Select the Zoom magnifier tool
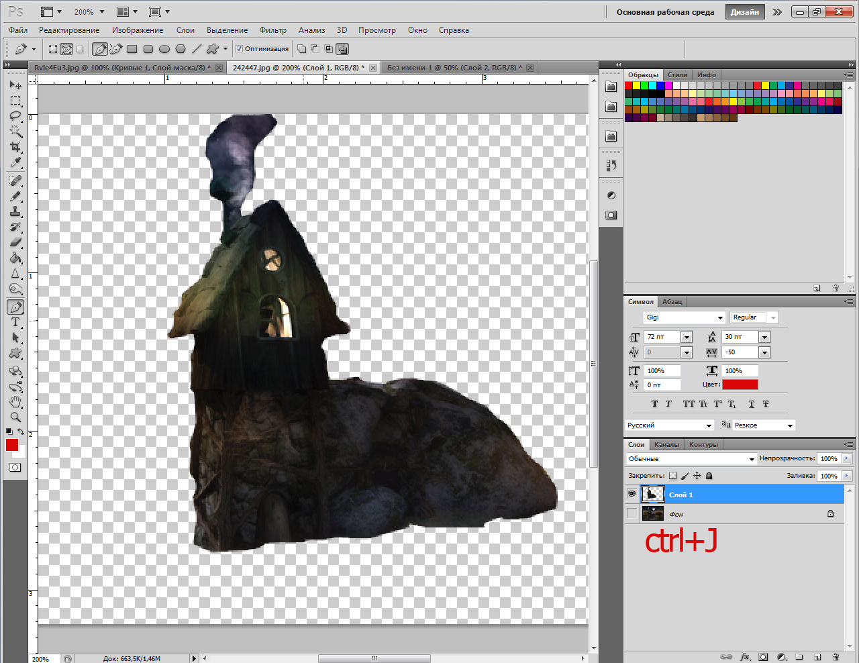The image size is (859, 663). pos(15,417)
